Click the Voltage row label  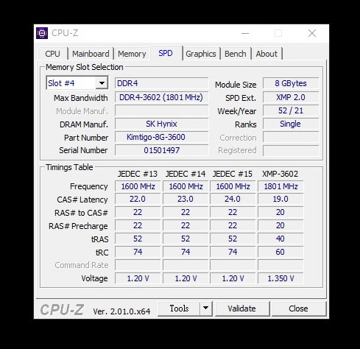[x=94, y=278]
